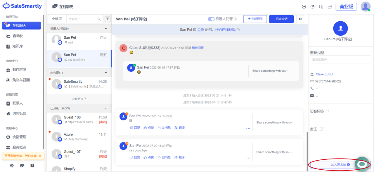This screenshot has height=172, width=374.
Task: Click the 点赞 like icon on 嗨 comment
Action: [145, 128]
